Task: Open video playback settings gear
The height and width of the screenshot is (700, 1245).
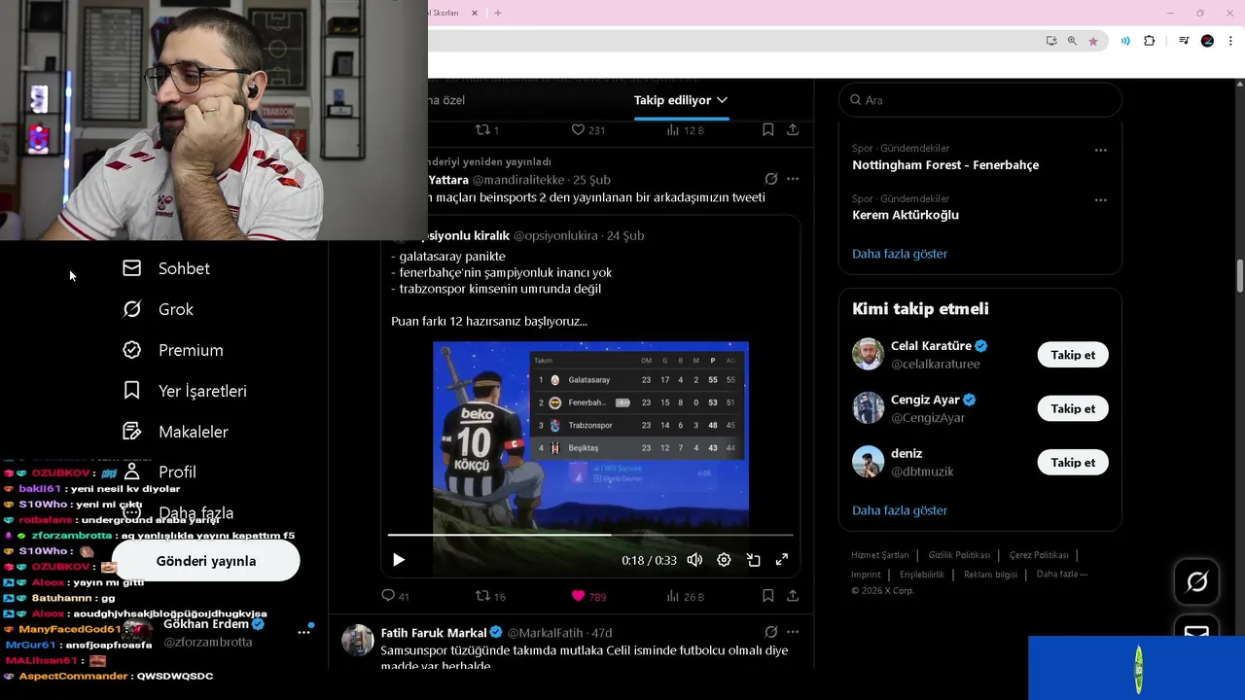Action: (x=724, y=560)
